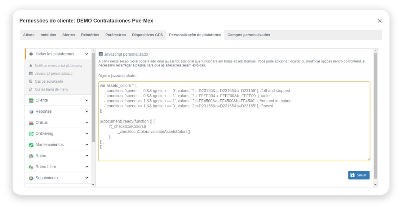
Task: Expand the OnBus section chevron
Action: click(87, 123)
